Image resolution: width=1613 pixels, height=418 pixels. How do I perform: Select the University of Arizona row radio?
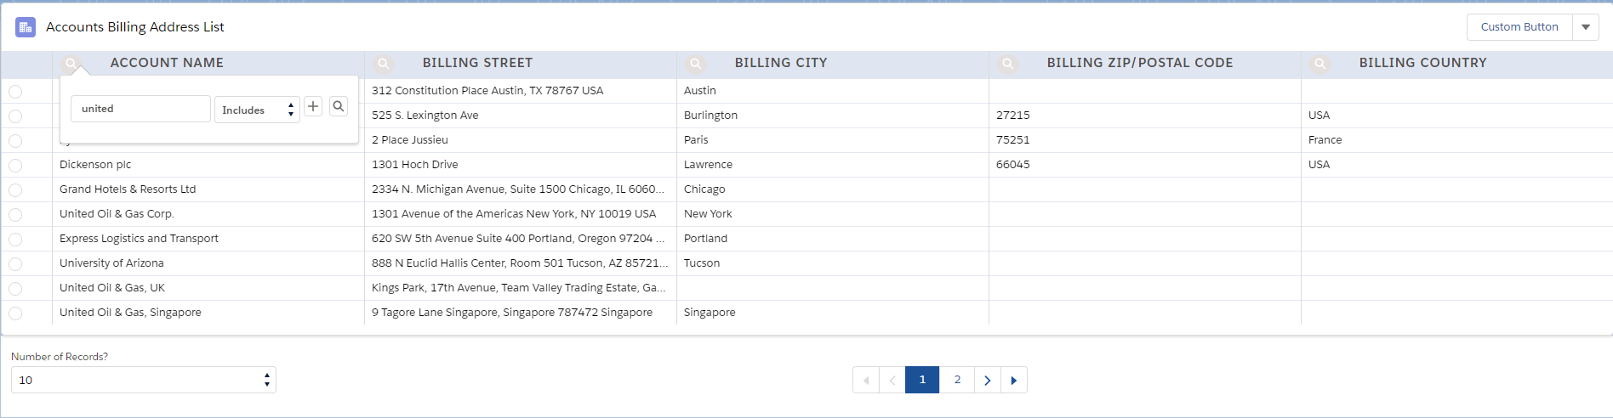pyautogui.click(x=15, y=264)
